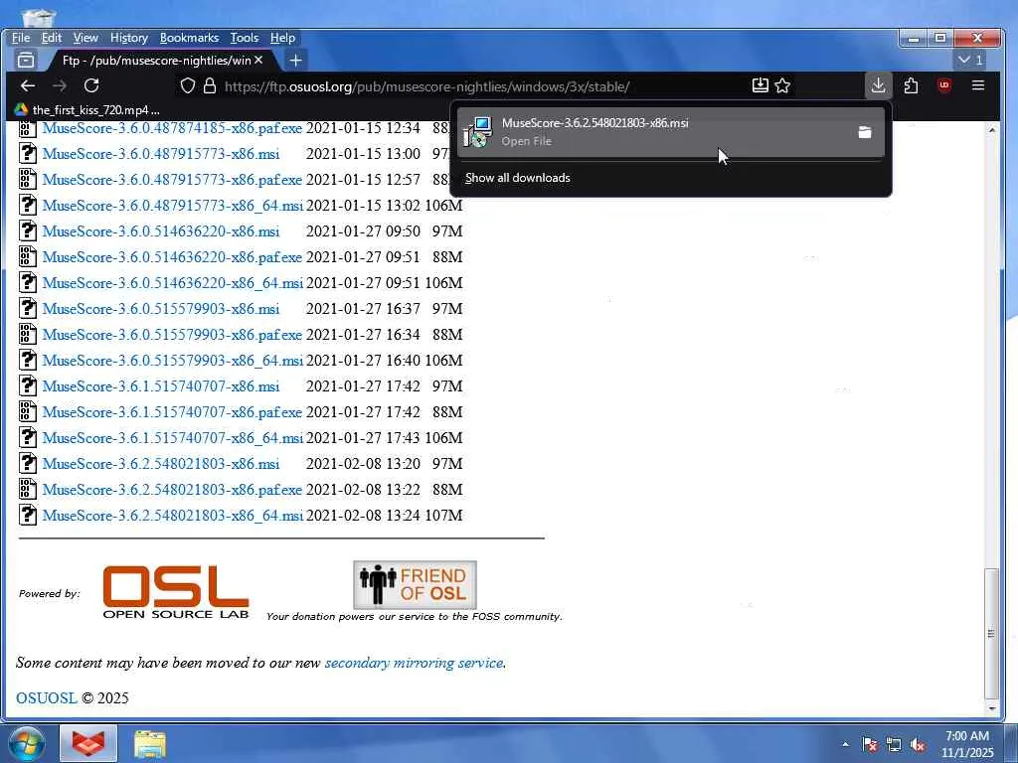Open the Tools menu
1018x763 pixels.
click(245, 38)
